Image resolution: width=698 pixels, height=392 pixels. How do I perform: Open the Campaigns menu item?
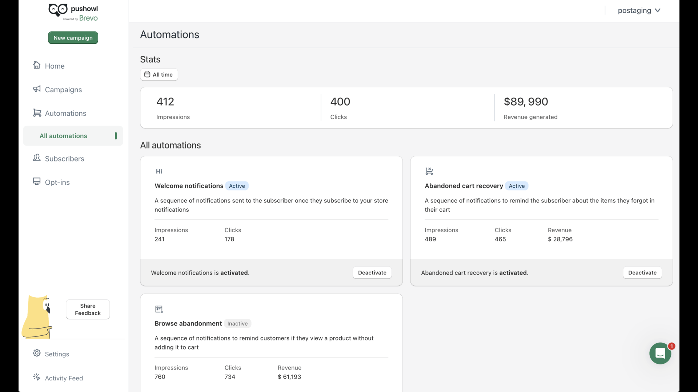pyautogui.click(x=63, y=90)
